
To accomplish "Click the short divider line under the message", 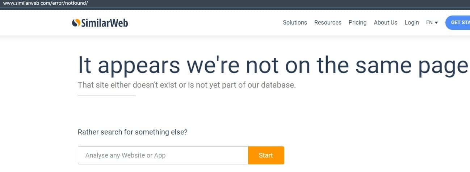I will (107, 95).
